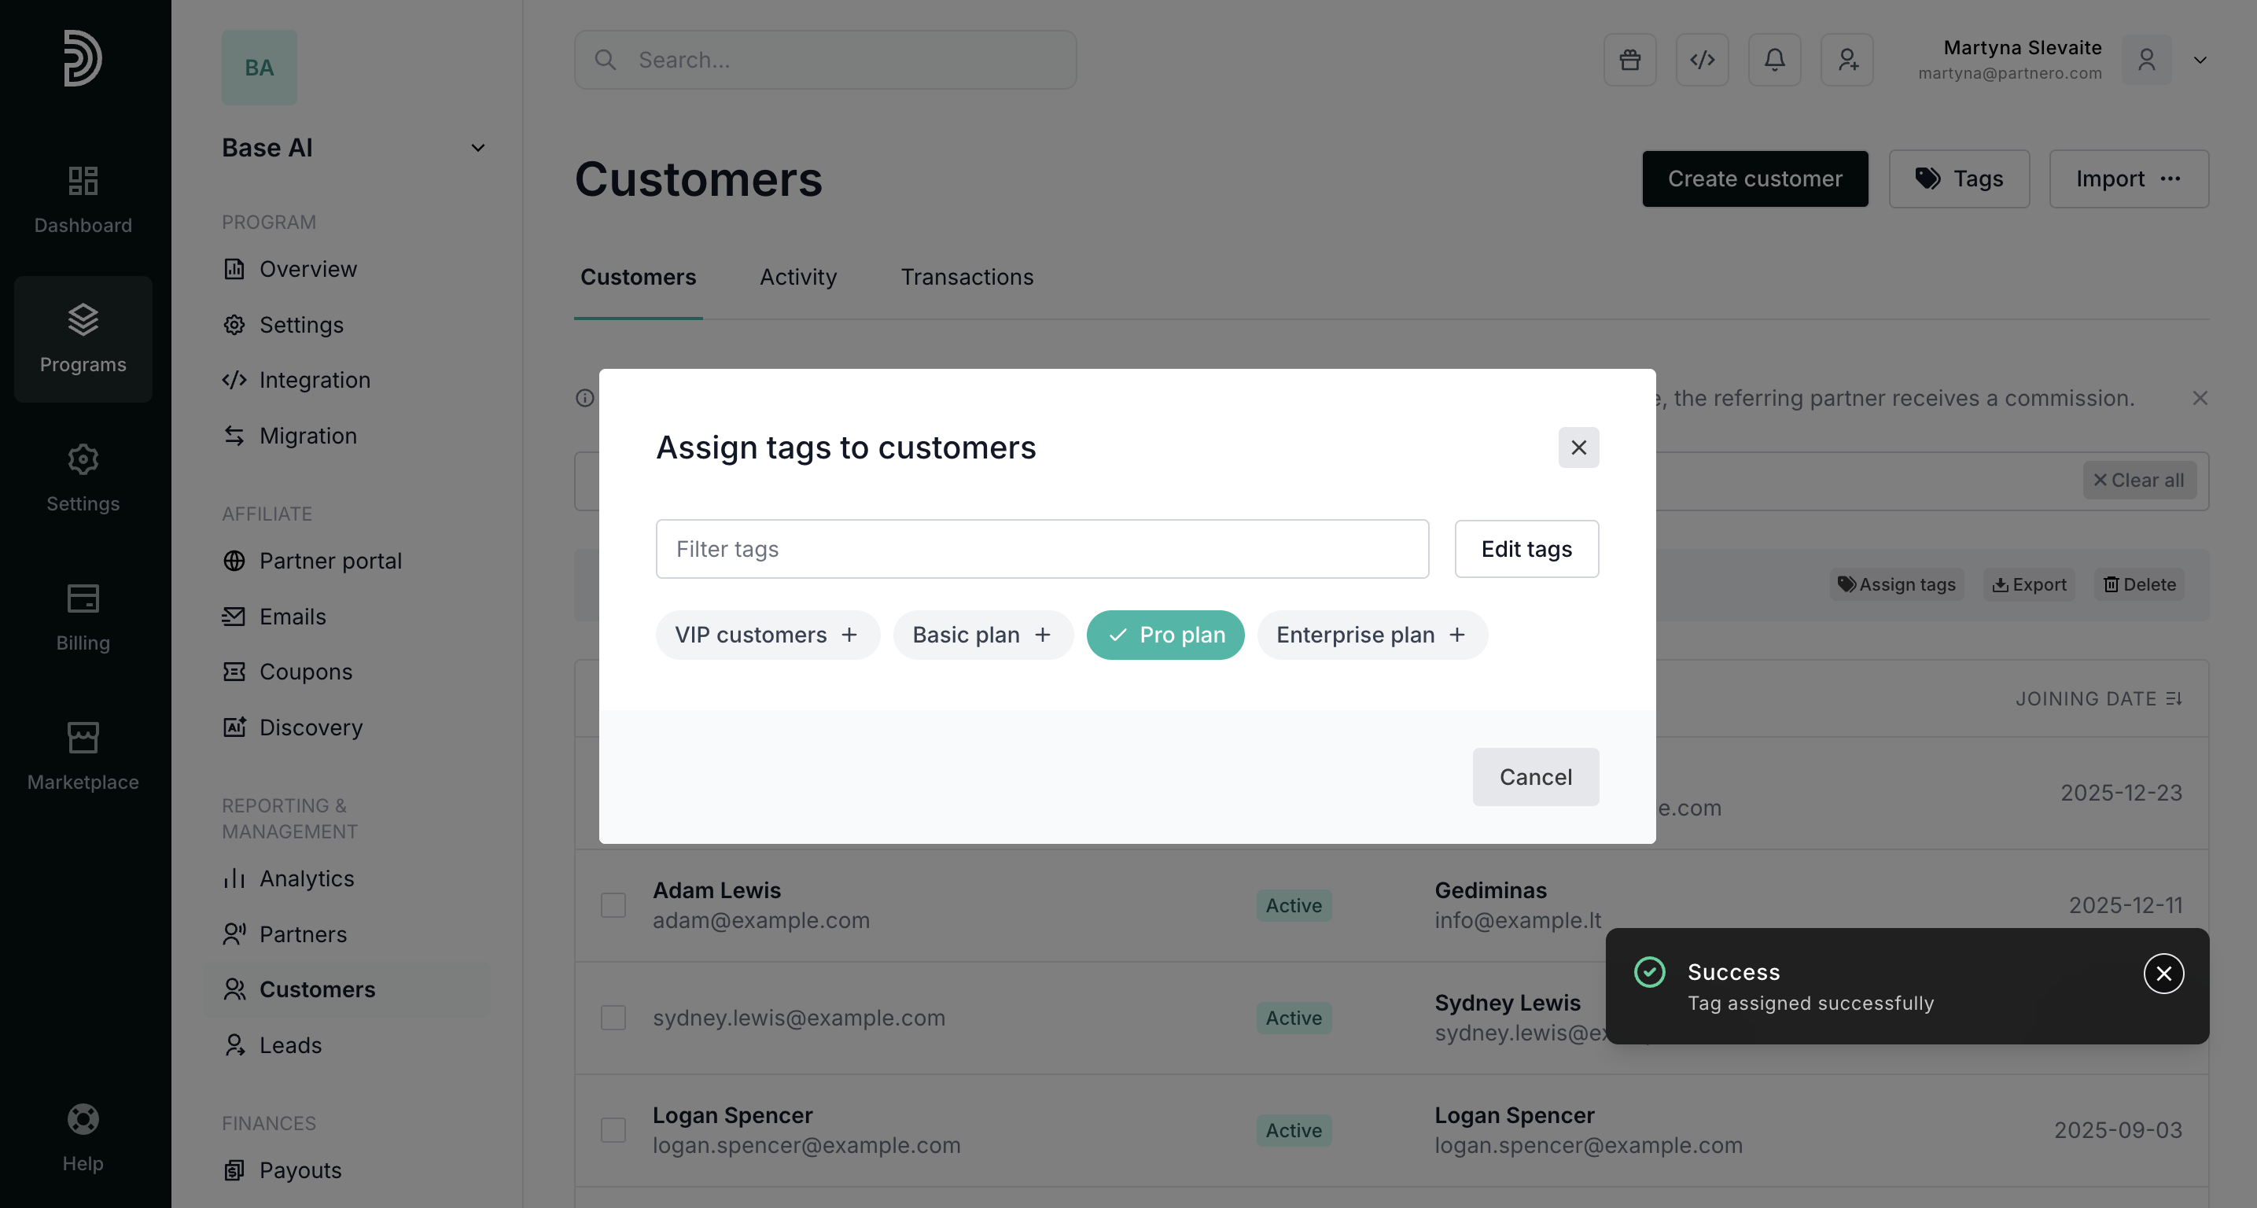Dismiss the Success toast notification
The image size is (2257, 1208).
(x=2163, y=973)
